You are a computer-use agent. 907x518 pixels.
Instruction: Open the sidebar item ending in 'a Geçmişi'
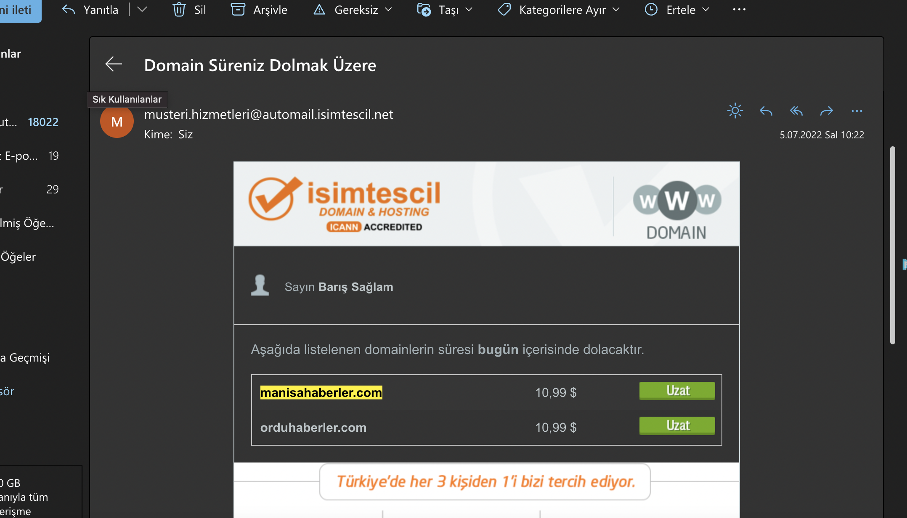click(25, 357)
